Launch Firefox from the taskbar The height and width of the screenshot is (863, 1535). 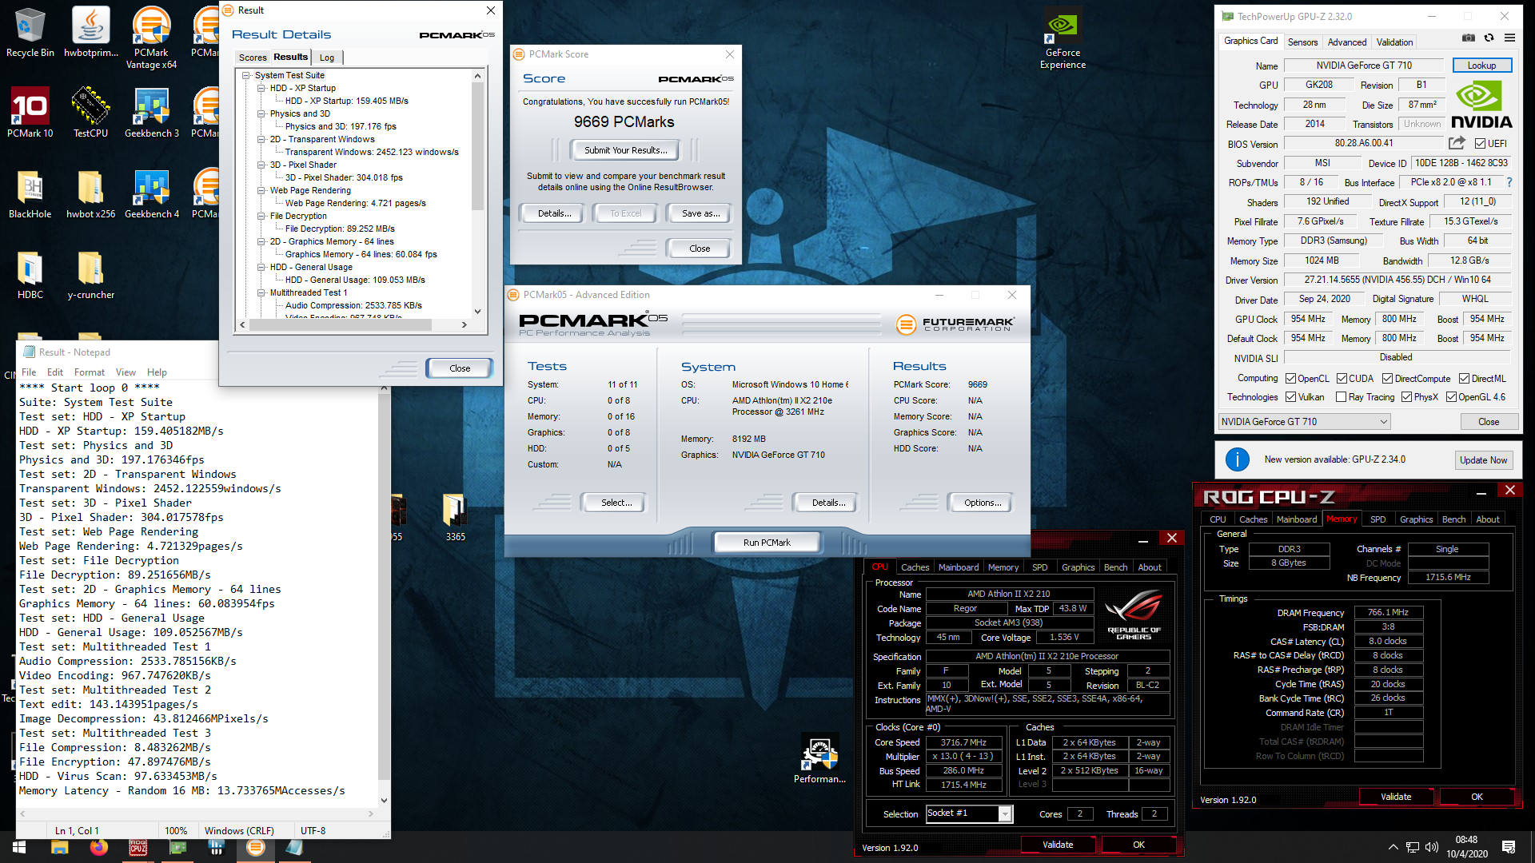click(99, 847)
